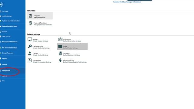Open Password Templates tile
This screenshot has width=194, height=109.
coord(40,23)
